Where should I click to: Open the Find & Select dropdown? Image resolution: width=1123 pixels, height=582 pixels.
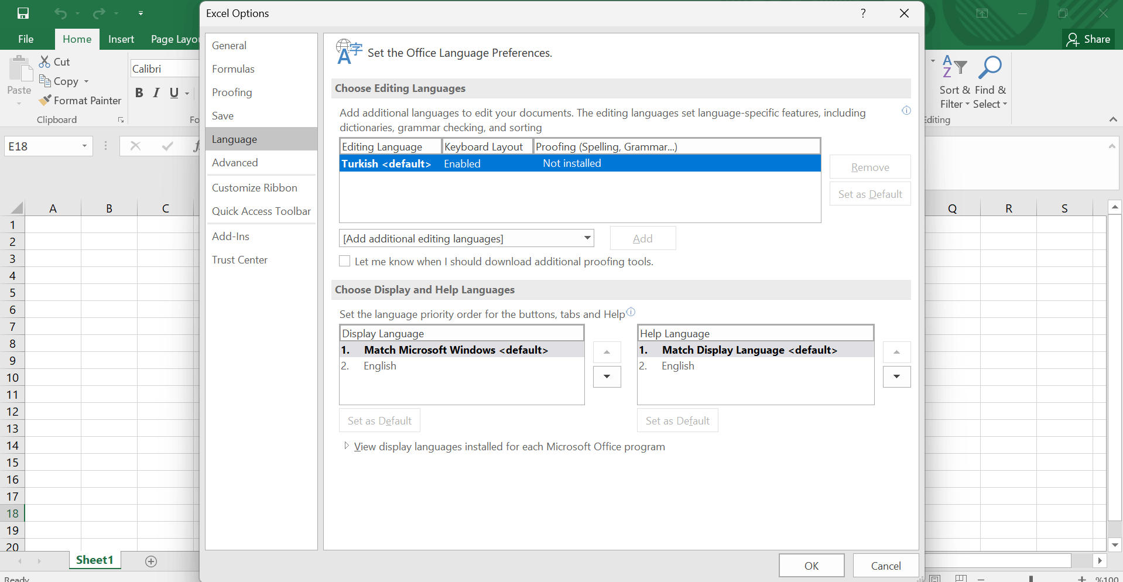(990, 83)
